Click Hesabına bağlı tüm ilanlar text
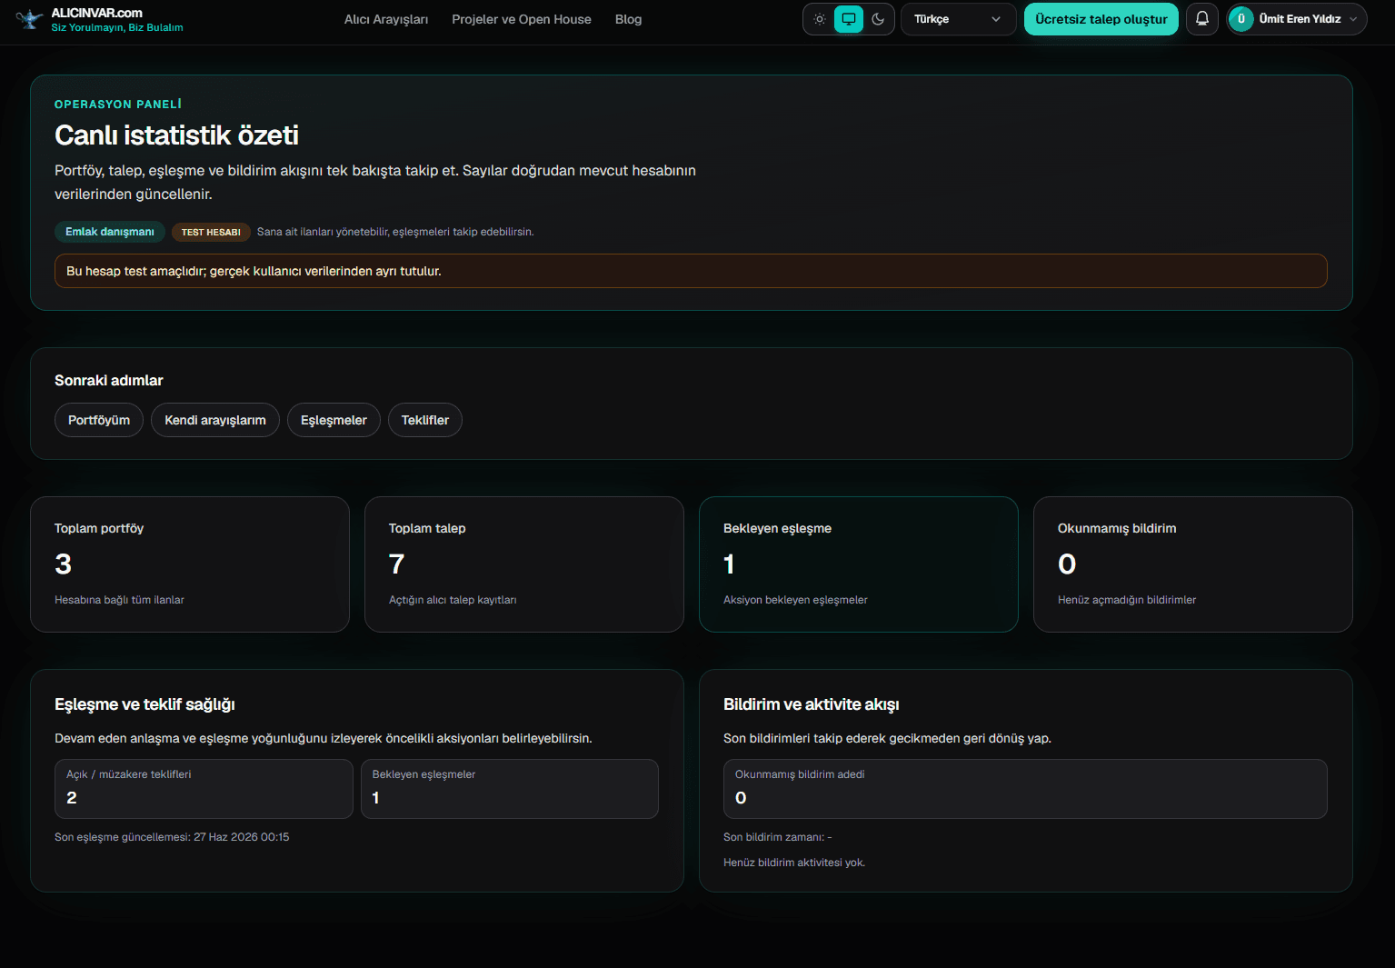Image resolution: width=1395 pixels, height=968 pixels. click(x=119, y=600)
